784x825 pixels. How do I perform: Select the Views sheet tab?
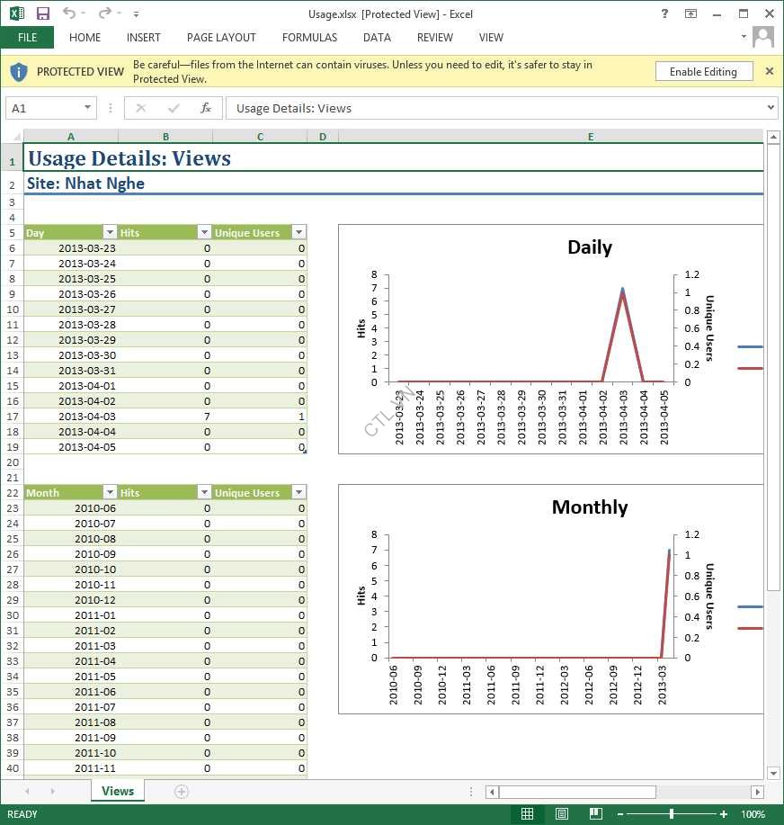(x=118, y=792)
